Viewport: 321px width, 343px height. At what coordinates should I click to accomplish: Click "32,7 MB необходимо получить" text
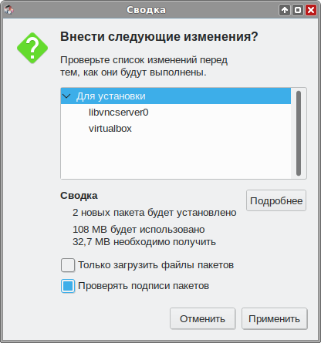pyautogui.click(x=144, y=242)
